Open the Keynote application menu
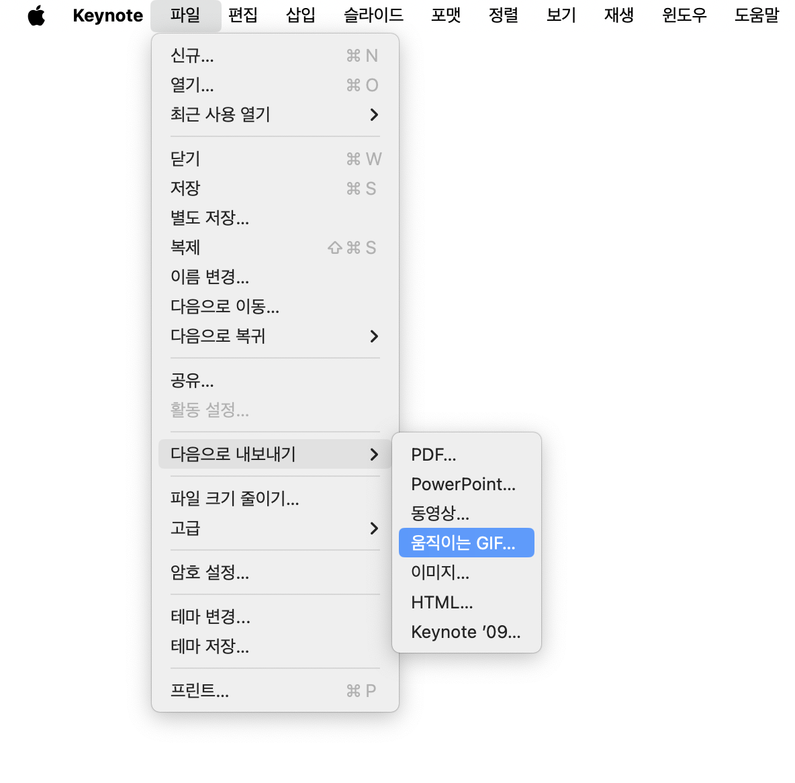This screenshot has height=783, width=795. pyautogui.click(x=107, y=15)
